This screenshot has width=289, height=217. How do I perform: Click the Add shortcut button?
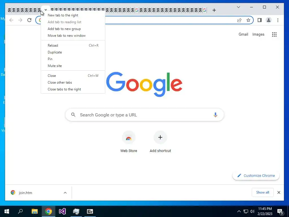pos(160,142)
